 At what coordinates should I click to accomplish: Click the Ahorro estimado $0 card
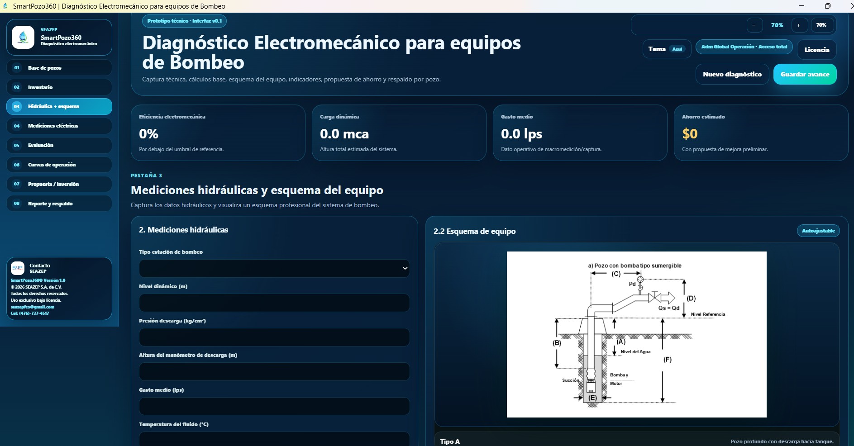coord(761,133)
